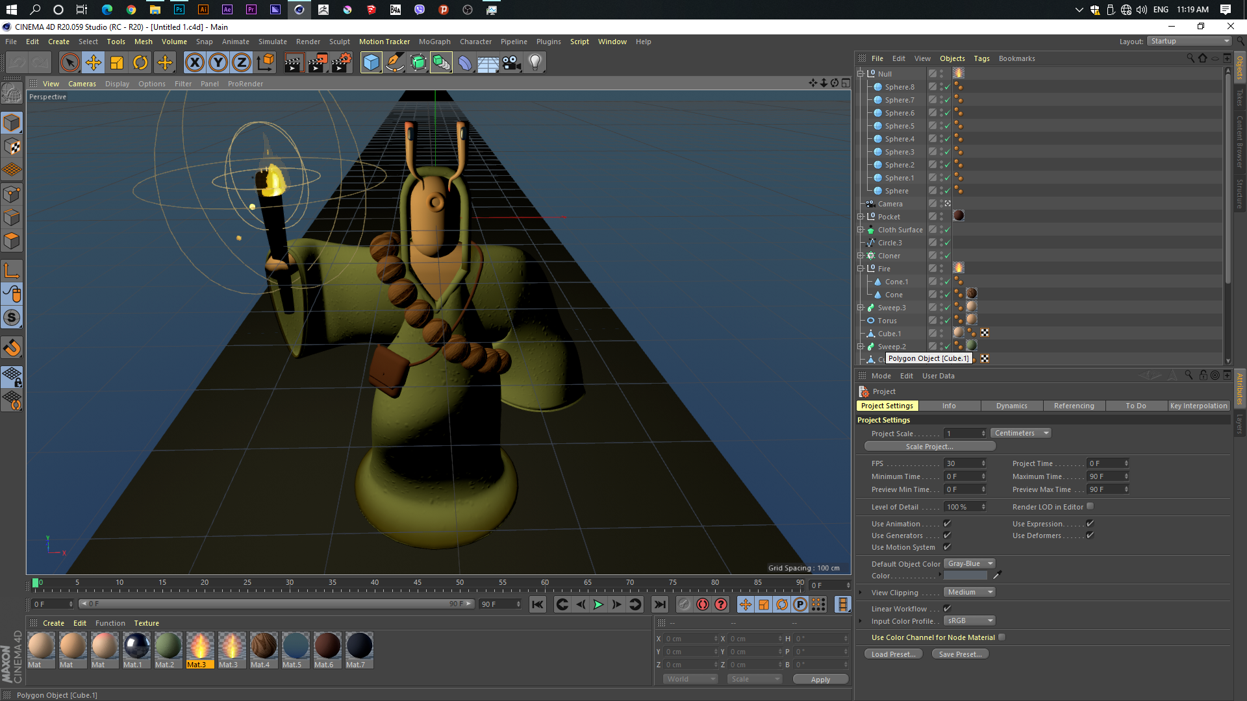
Task: Toggle Use Color Channel for Node Material
Action: (x=1001, y=637)
